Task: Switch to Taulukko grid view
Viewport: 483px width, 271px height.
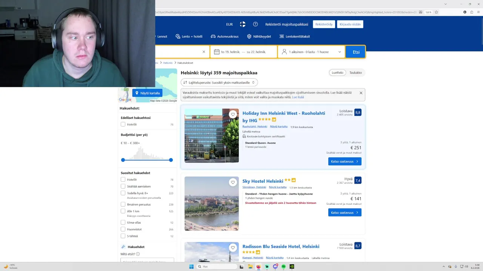Action: pos(355,73)
